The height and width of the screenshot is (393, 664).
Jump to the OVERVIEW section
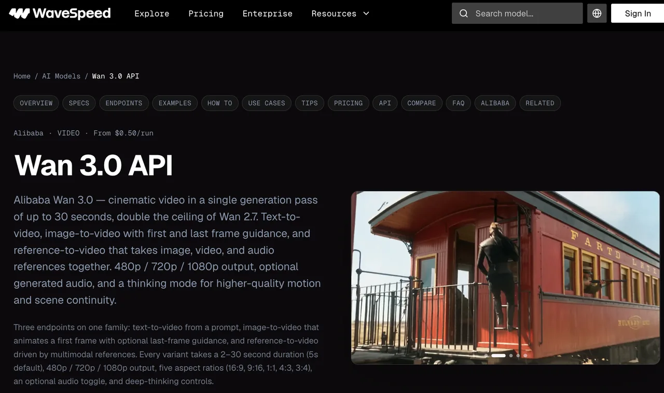tap(36, 103)
